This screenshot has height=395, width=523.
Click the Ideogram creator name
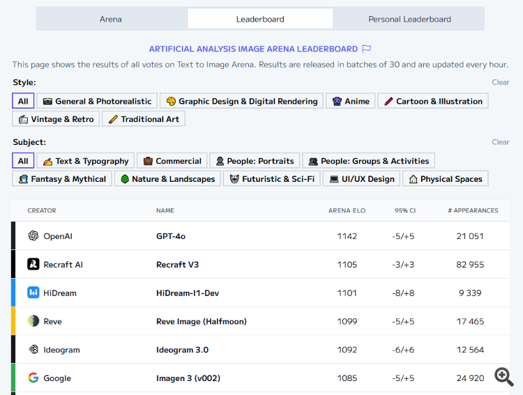point(61,350)
